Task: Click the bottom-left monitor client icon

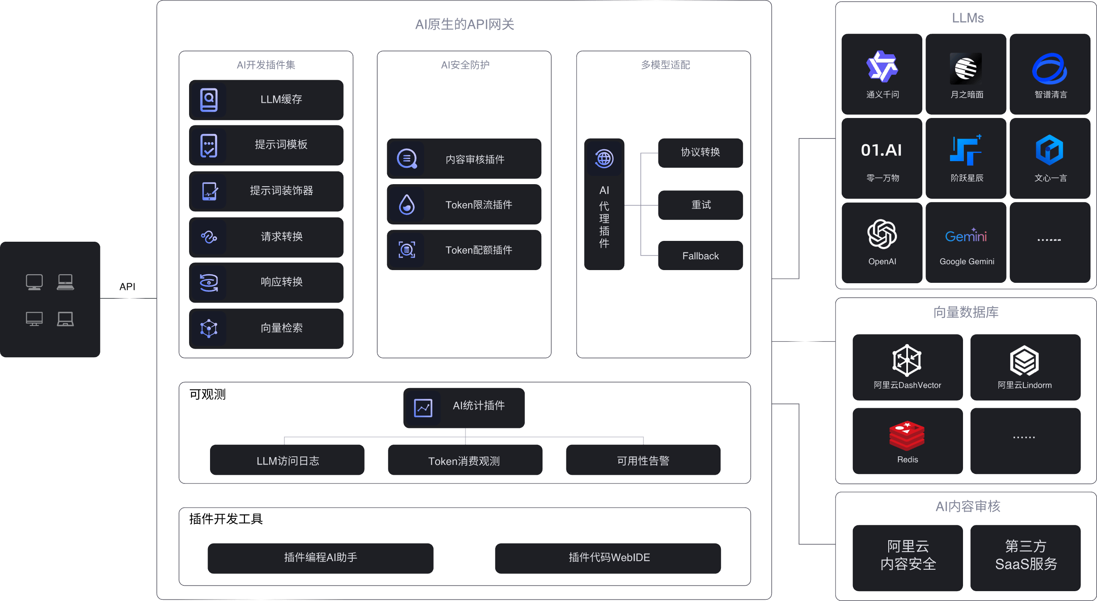Action: click(34, 319)
